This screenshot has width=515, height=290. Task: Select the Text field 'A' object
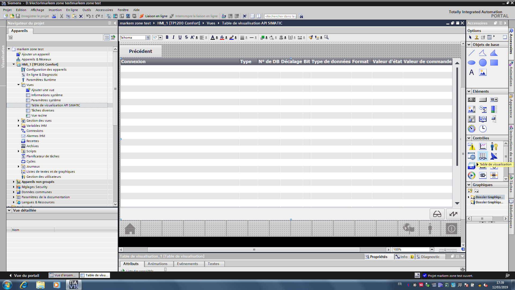[472, 72]
